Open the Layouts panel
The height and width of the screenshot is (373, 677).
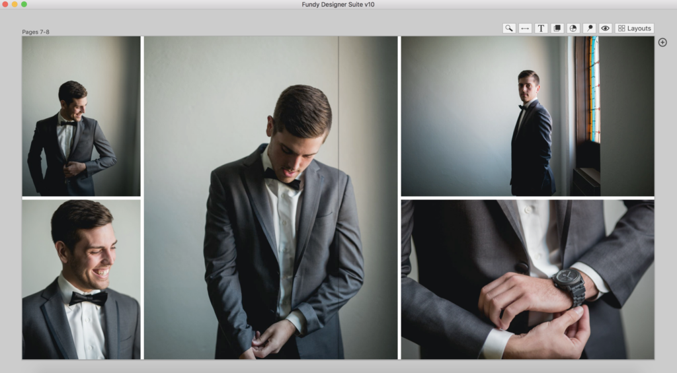pyautogui.click(x=634, y=28)
